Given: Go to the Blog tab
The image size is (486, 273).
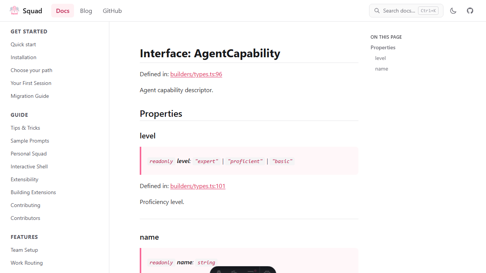Looking at the screenshot, I should click(x=86, y=11).
